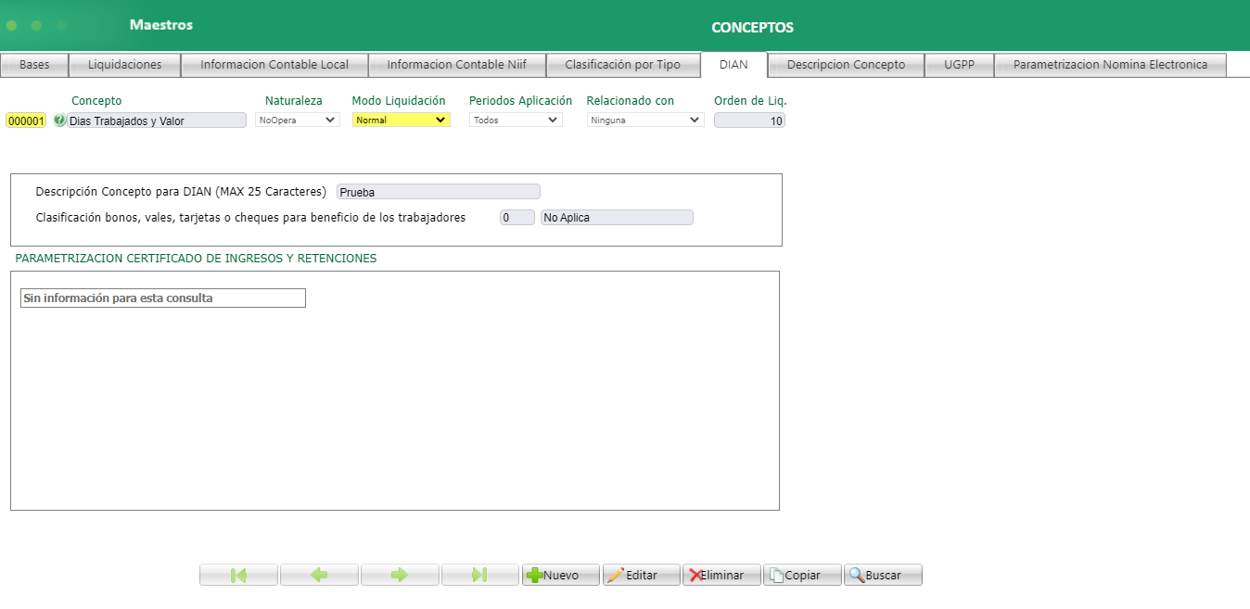
Task: Select the DIAN tab
Action: click(733, 65)
